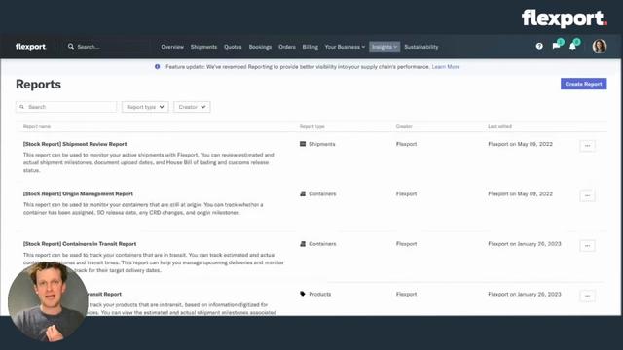The width and height of the screenshot is (623, 350).
Task: Open the chat messages icon
Action: pos(556,46)
